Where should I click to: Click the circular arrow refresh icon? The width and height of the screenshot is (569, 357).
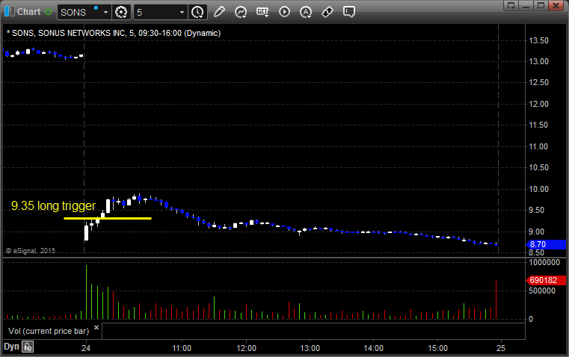pyautogui.click(x=241, y=12)
